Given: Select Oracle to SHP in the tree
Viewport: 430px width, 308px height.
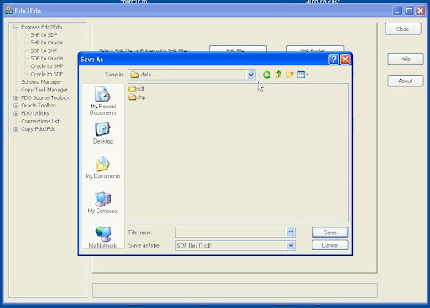Looking at the screenshot, I should [47, 66].
